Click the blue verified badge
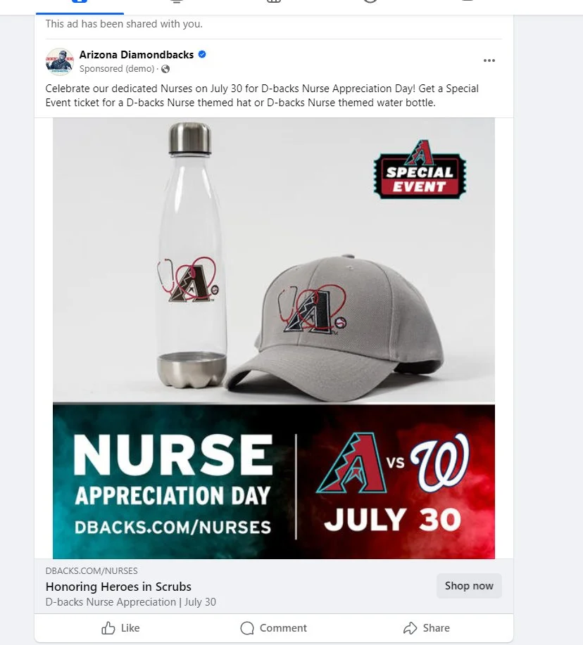Screen dimensions: 583x645 pyautogui.click(x=202, y=54)
